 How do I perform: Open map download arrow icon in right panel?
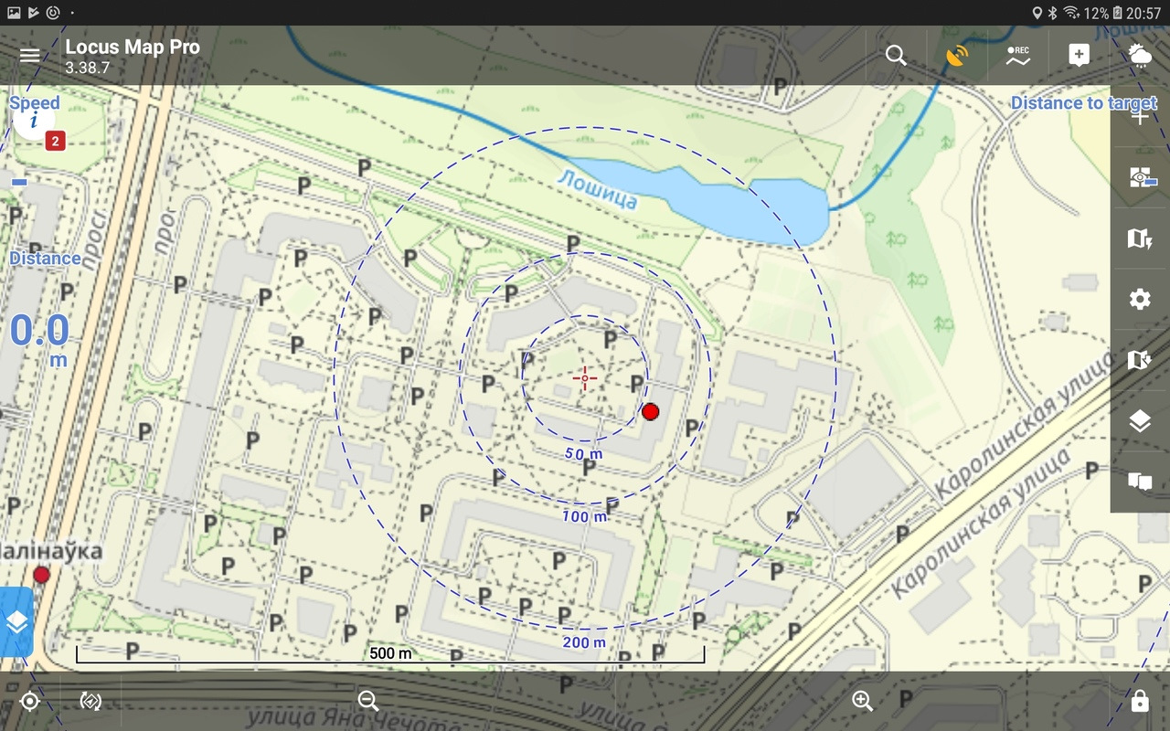1140,360
